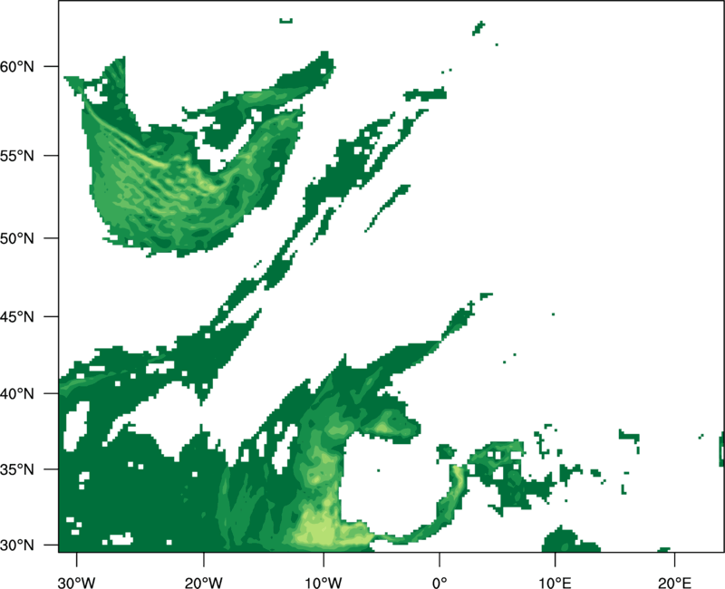Click the 20°W longitude label
725x589 pixels.
click(204, 583)
